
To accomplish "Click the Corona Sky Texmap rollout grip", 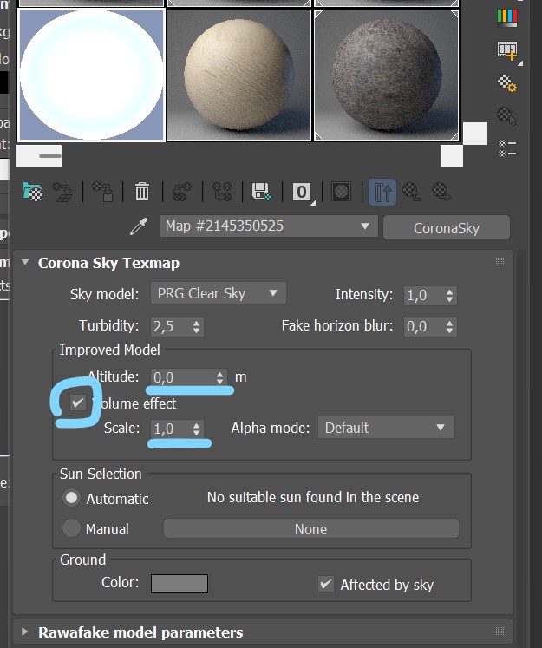I will pyautogui.click(x=500, y=262).
